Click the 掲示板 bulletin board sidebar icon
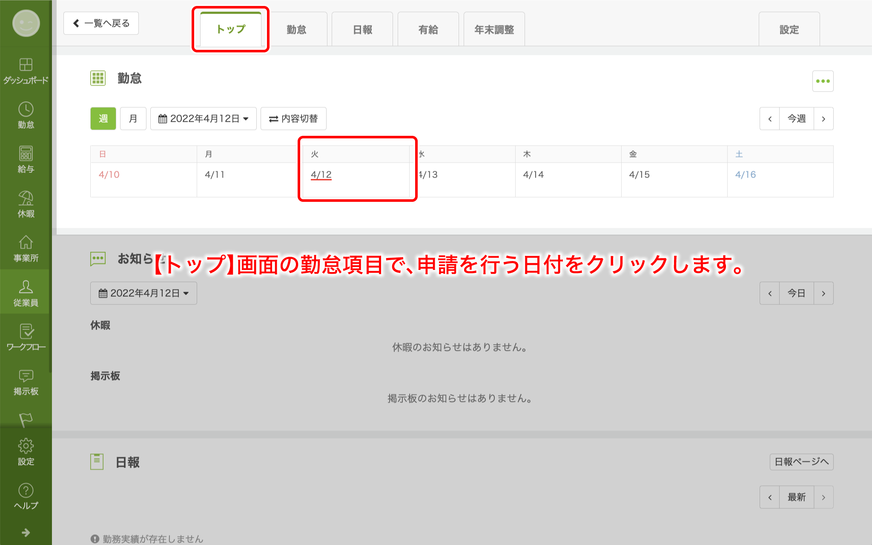Screen dimensions: 872x545 click(x=26, y=382)
